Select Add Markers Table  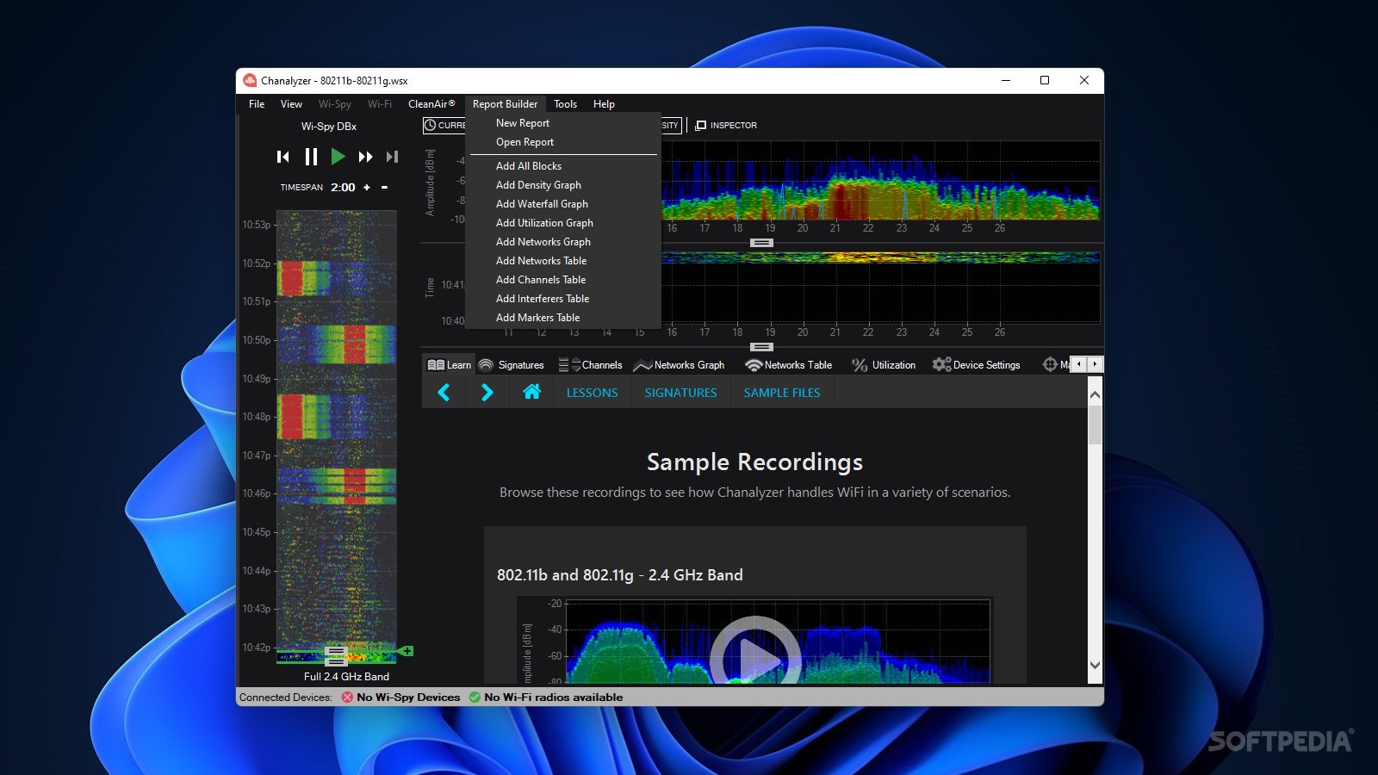(x=537, y=318)
